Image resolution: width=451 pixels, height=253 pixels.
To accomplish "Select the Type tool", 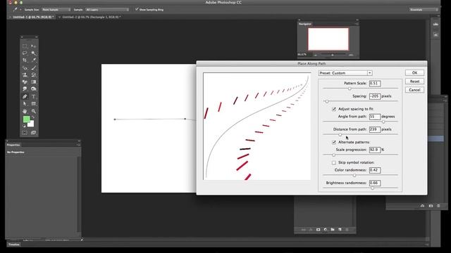I will tap(33, 97).
